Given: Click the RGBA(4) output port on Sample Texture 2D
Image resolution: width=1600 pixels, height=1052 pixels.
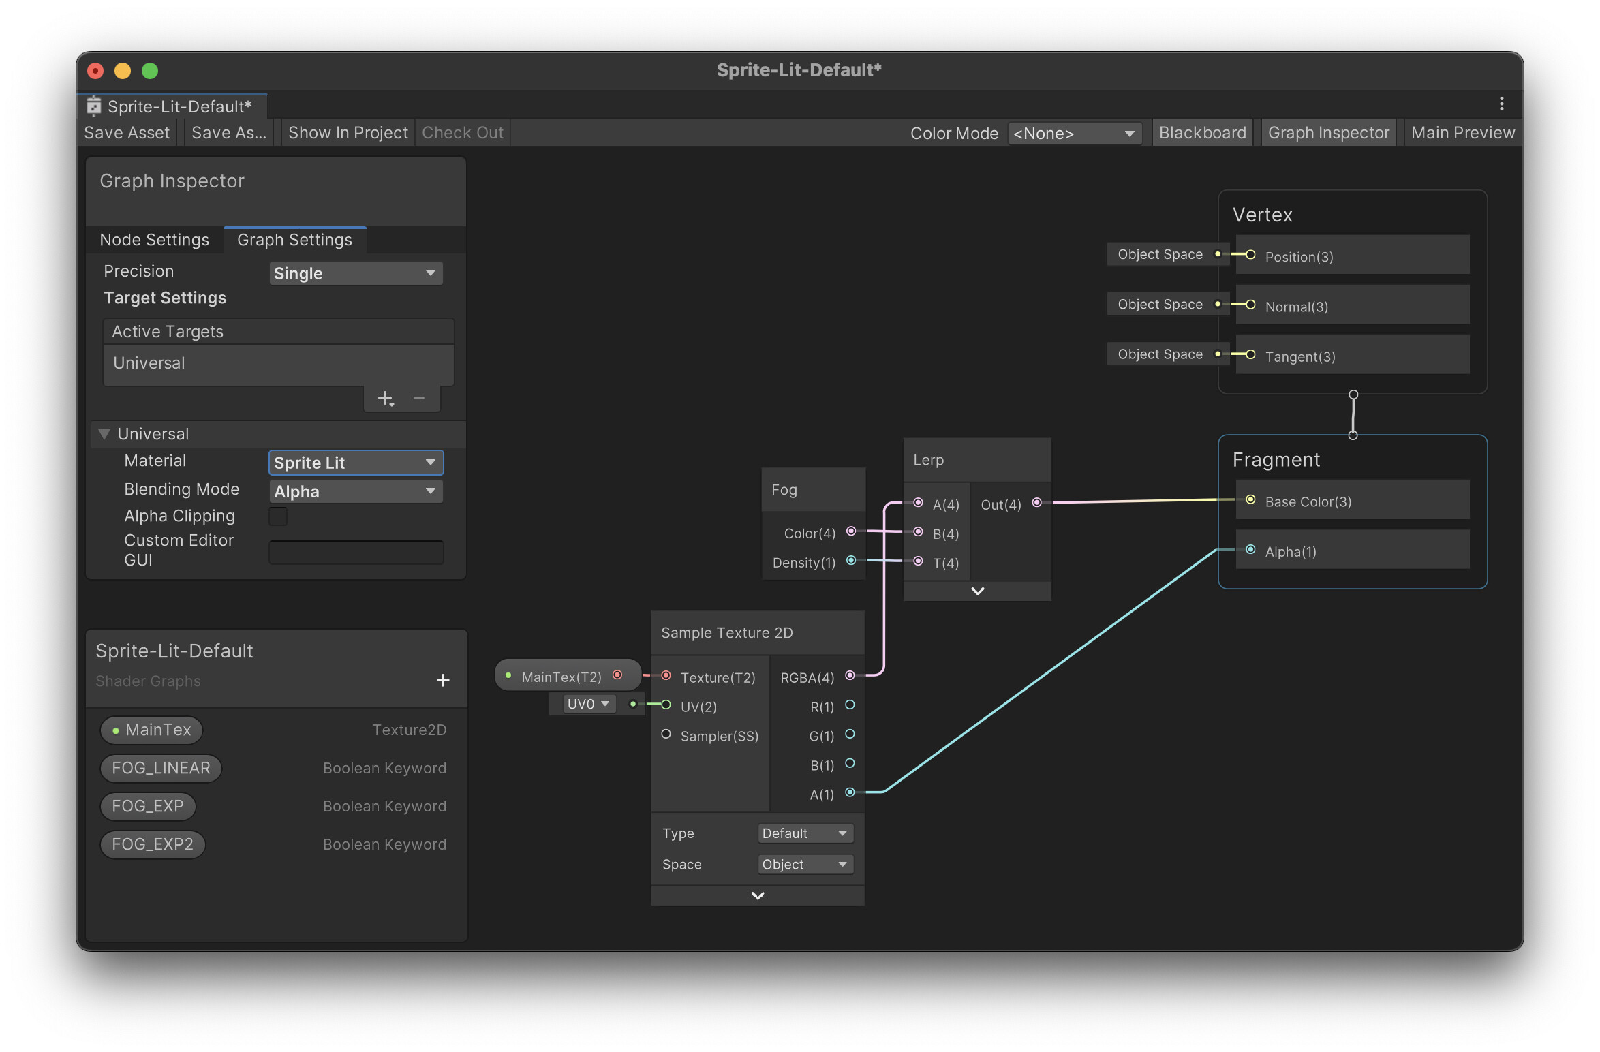Looking at the screenshot, I should point(850,677).
